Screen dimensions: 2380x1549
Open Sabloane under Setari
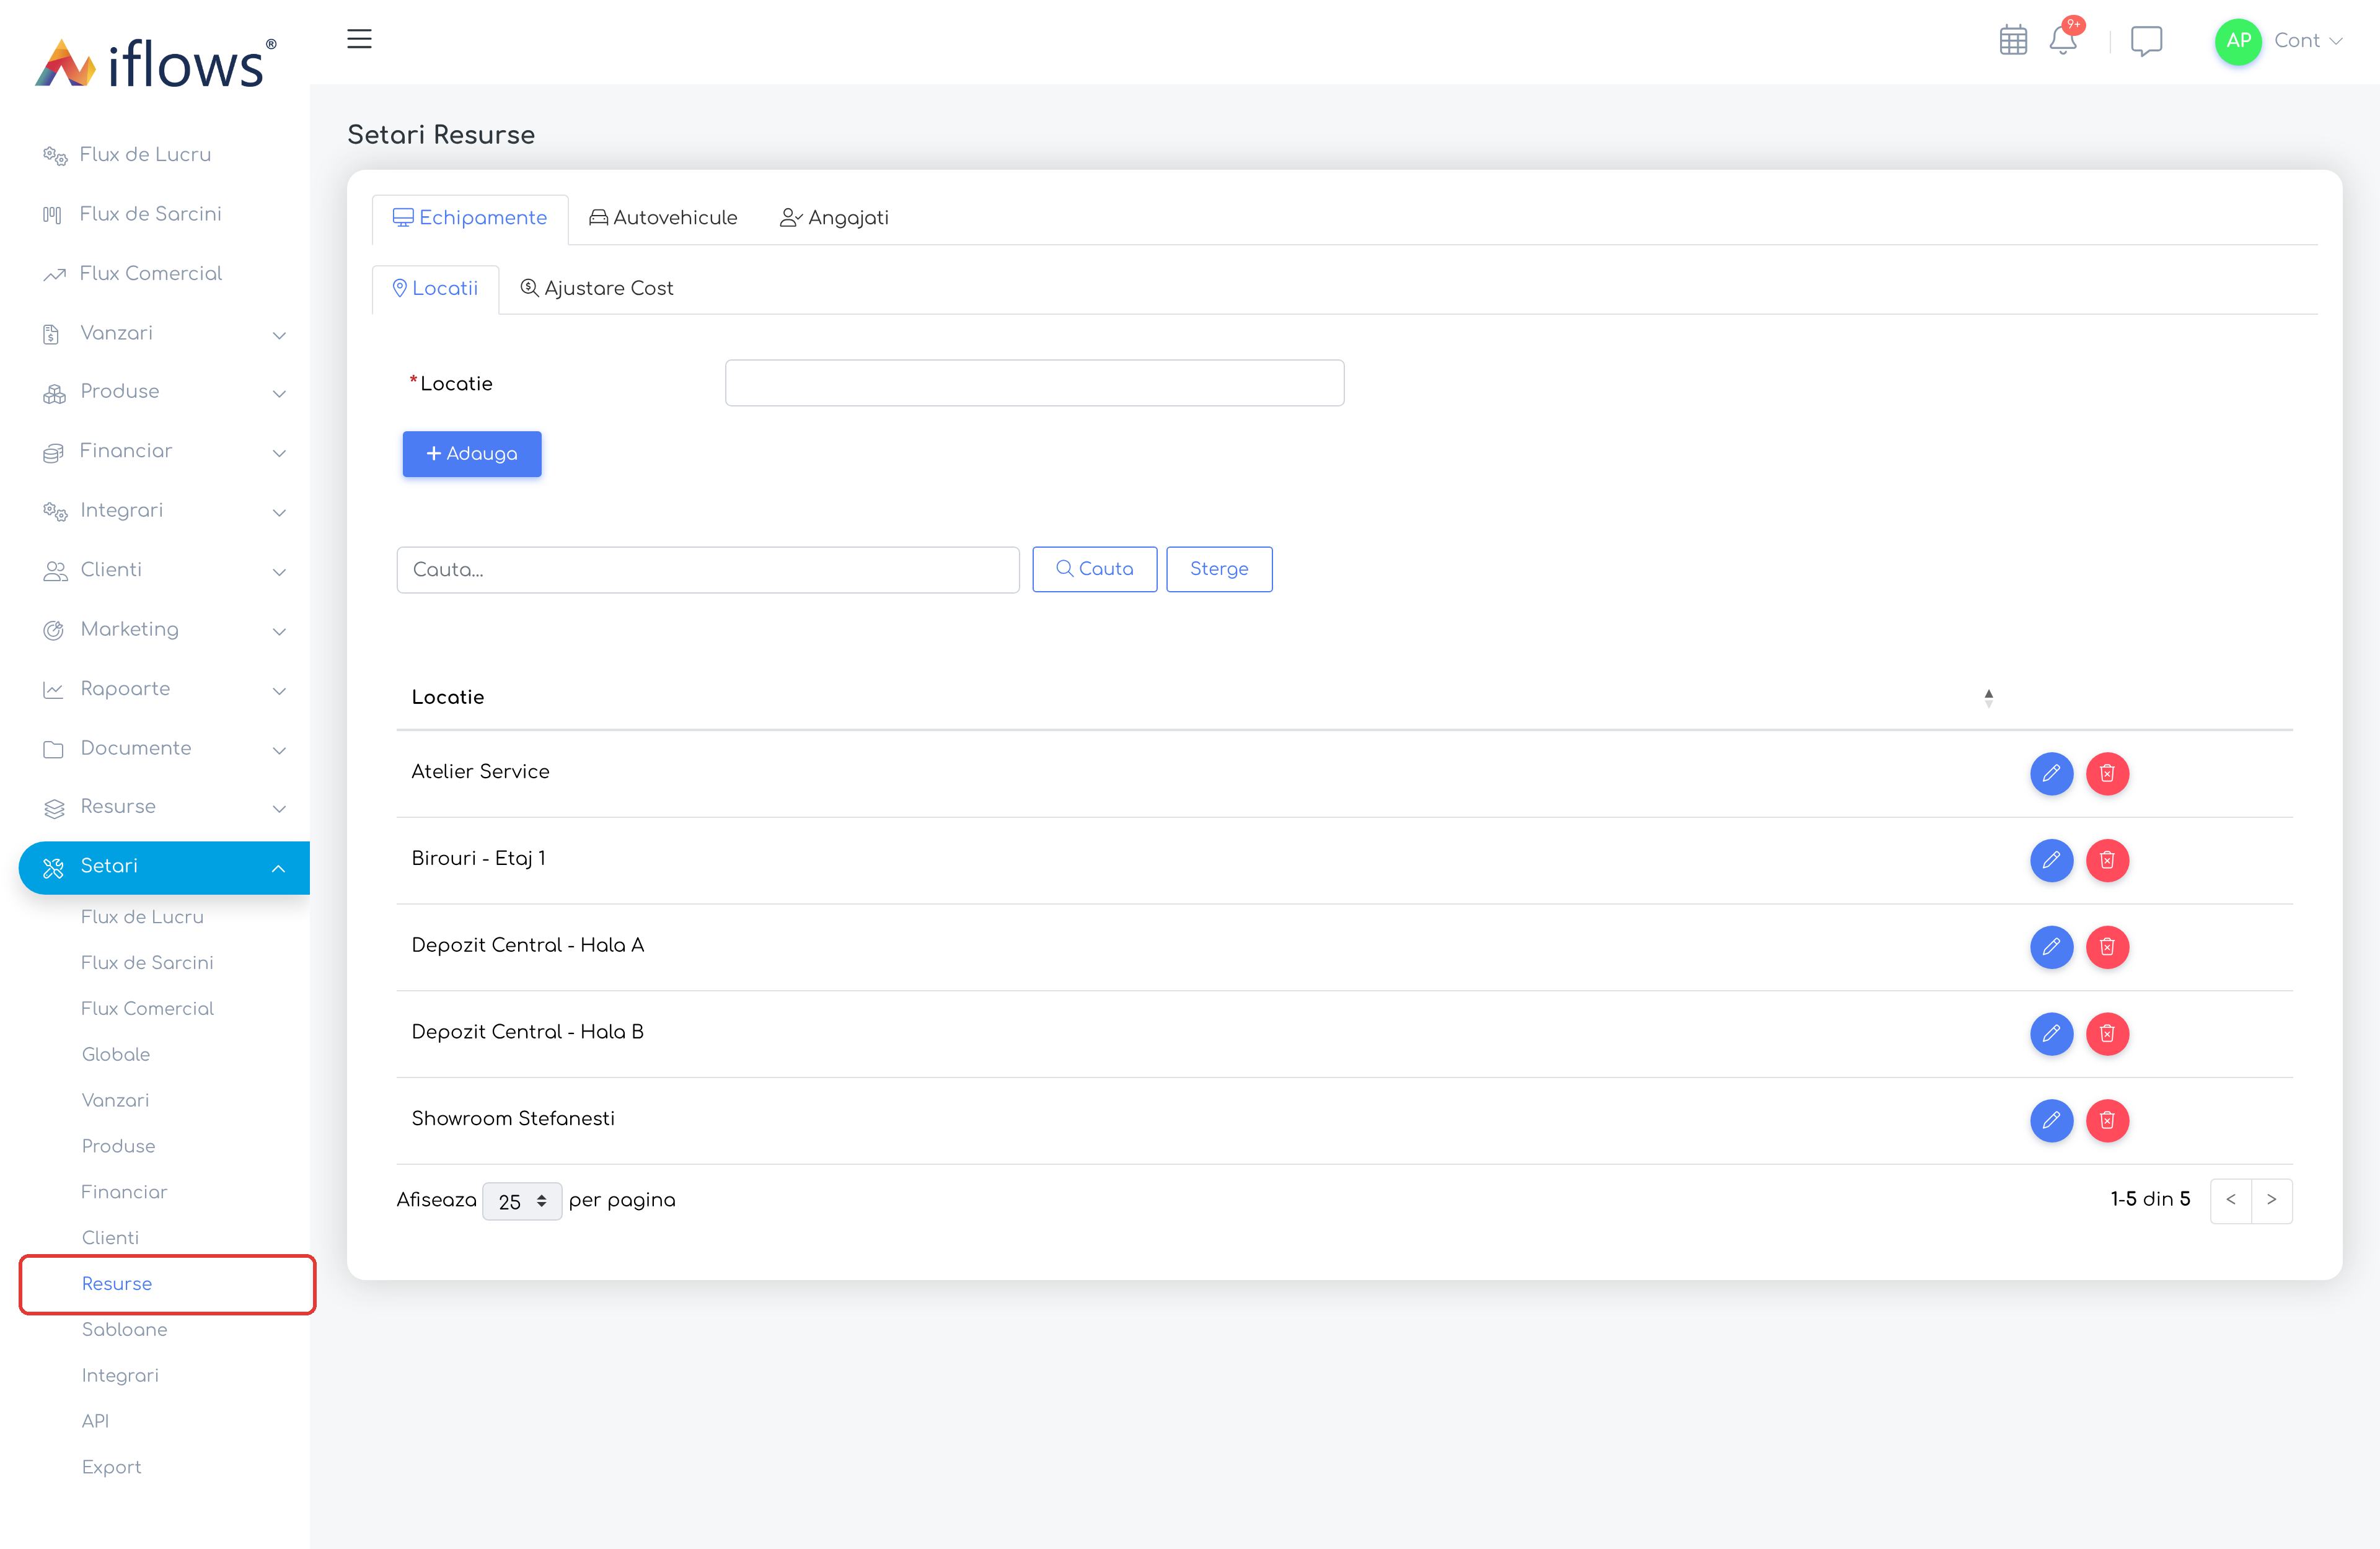tap(125, 1330)
